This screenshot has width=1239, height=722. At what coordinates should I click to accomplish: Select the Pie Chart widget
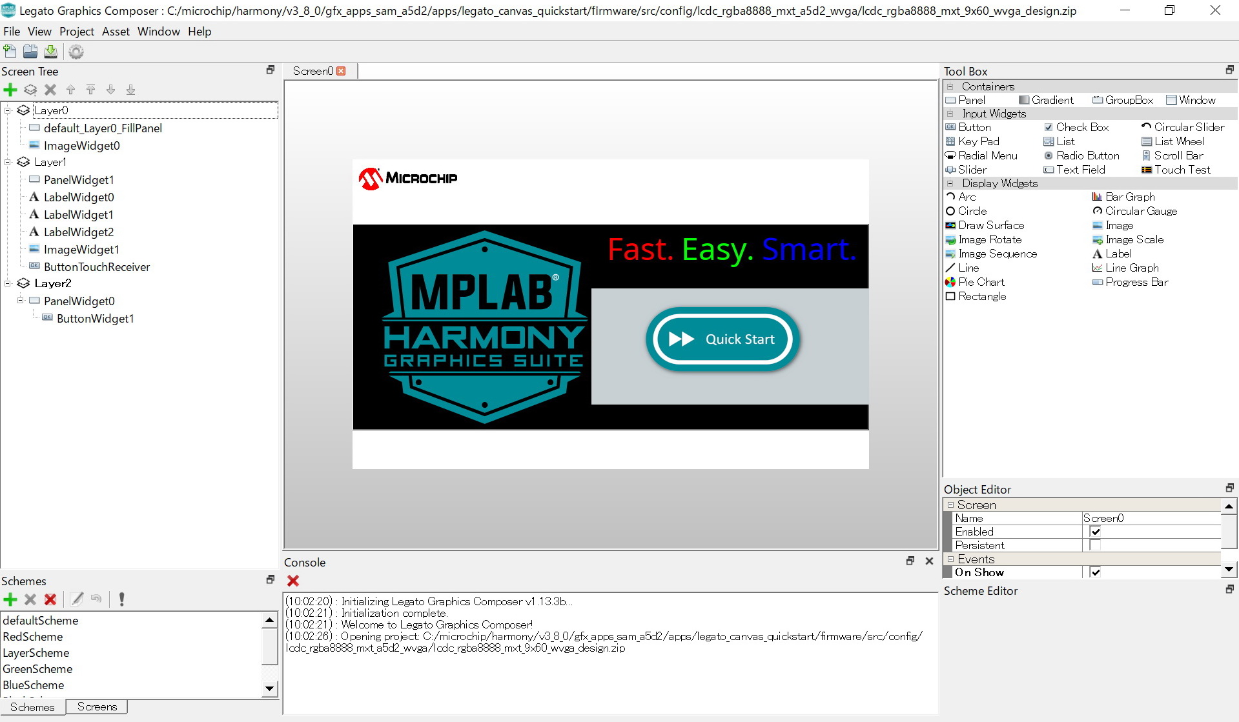(x=975, y=282)
